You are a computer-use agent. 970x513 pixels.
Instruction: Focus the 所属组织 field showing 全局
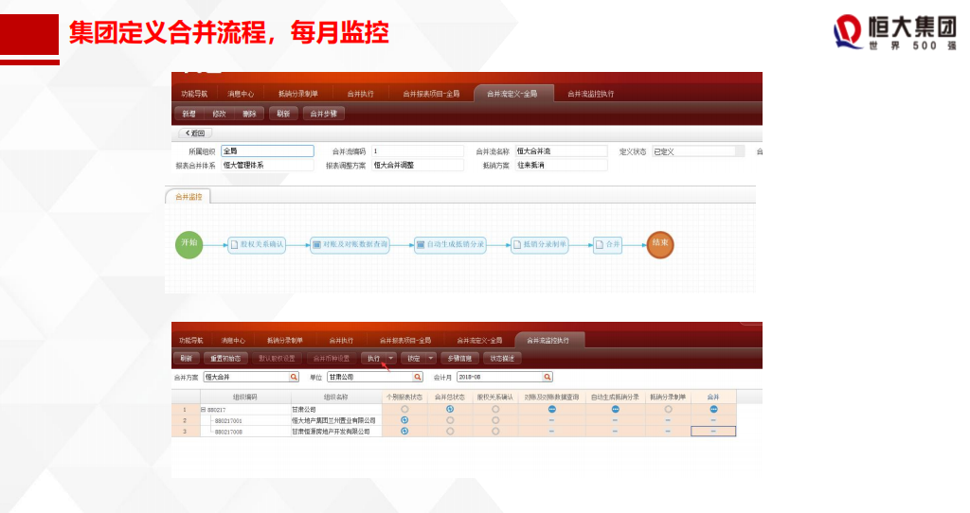267,150
